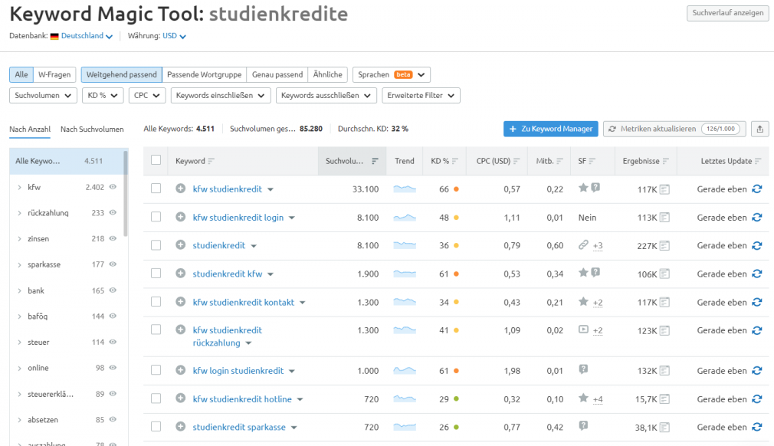Click 'Metriken aktualisieren' button
774x446 pixels.
point(675,129)
